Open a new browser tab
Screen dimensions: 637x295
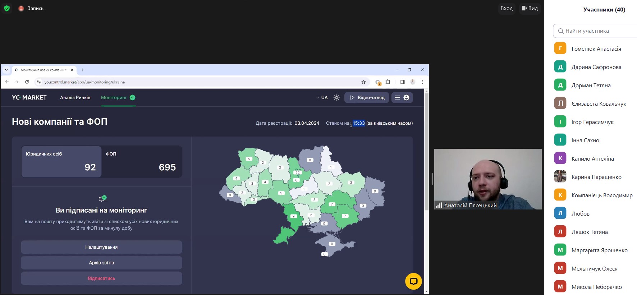pos(82,70)
